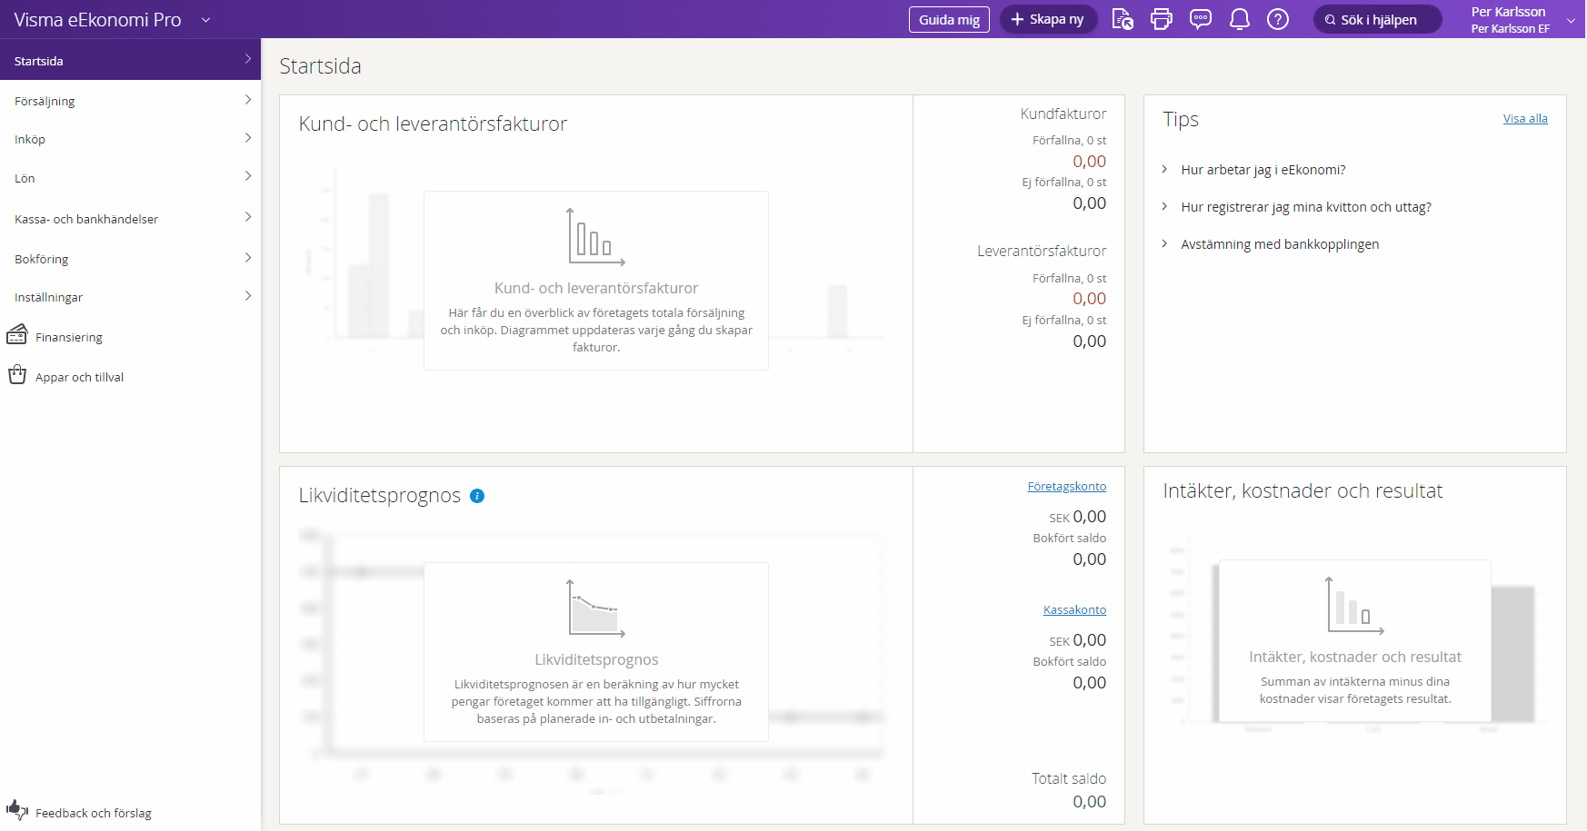The height and width of the screenshot is (831, 1587).
Task: Follow the Företagskonto link
Action: (1066, 487)
